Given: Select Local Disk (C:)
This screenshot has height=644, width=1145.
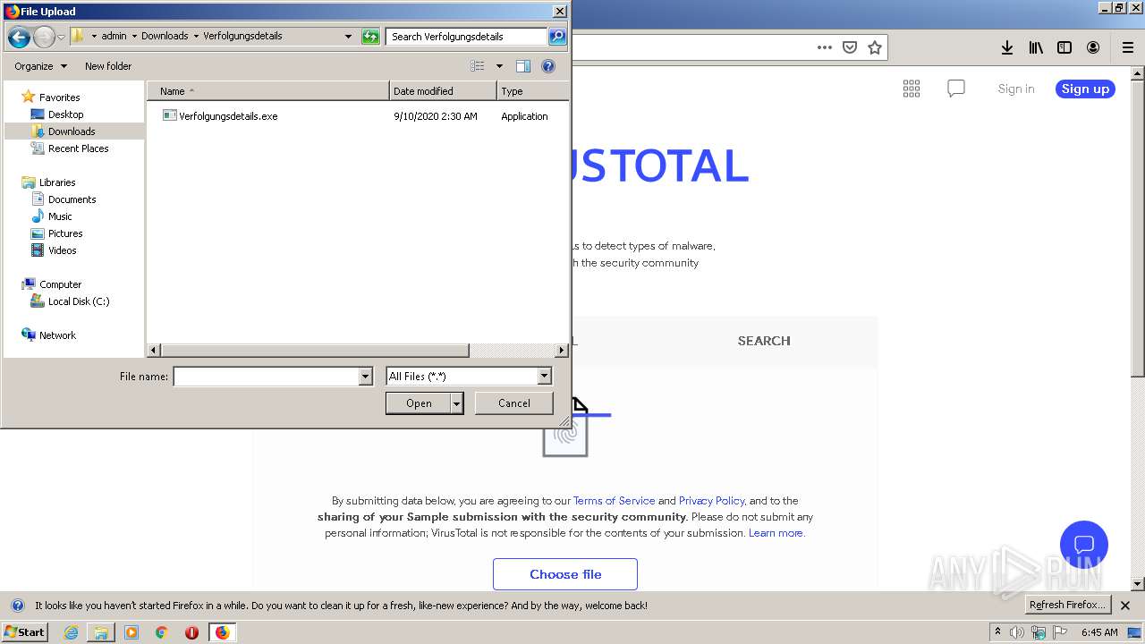Looking at the screenshot, I should [79, 301].
